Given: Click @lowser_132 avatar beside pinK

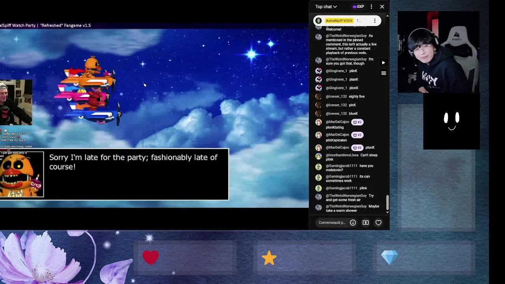Looking at the screenshot, I should click(319, 105).
